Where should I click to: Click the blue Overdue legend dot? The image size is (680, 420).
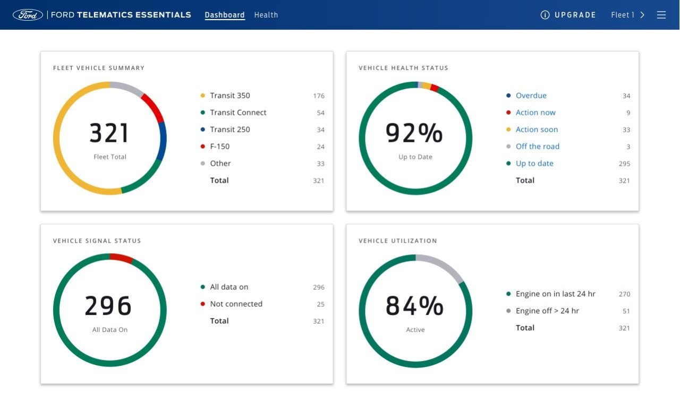point(509,95)
